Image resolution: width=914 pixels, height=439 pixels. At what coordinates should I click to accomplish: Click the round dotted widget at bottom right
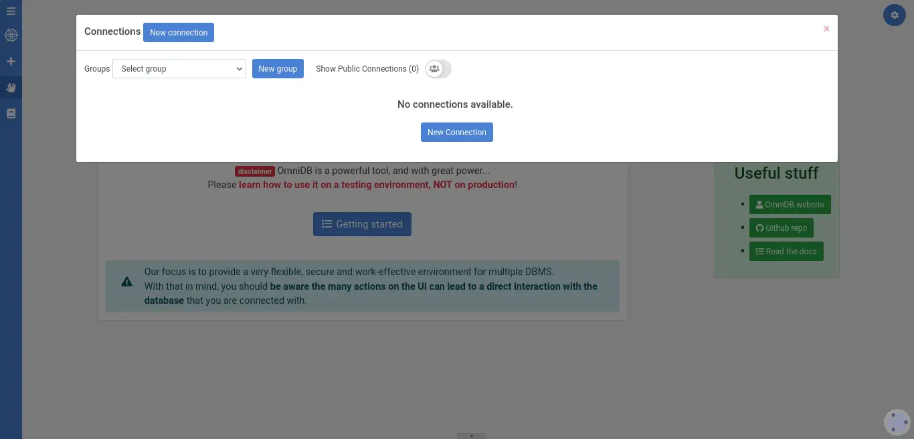[897, 422]
